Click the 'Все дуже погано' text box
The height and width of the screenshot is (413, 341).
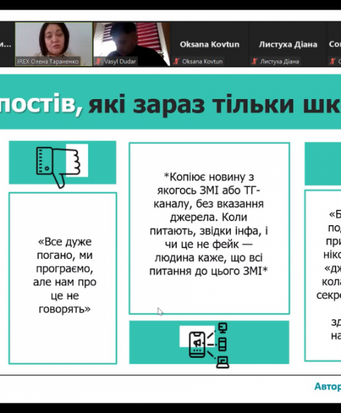63,278
